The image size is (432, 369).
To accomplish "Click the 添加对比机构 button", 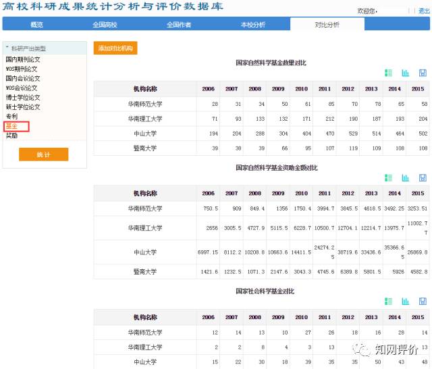I will point(115,49).
